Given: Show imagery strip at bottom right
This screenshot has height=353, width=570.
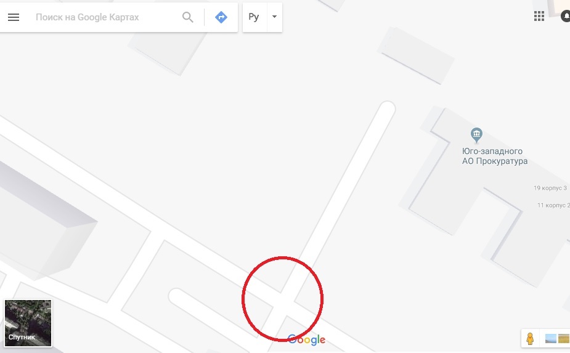Looking at the screenshot, I should tap(557, 338).
